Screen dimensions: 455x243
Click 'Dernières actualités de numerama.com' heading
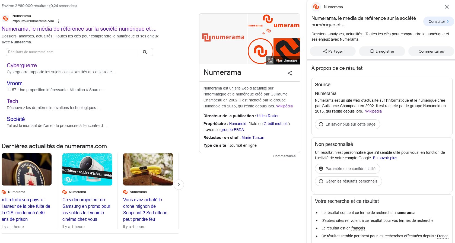click(x=54, y=146)
